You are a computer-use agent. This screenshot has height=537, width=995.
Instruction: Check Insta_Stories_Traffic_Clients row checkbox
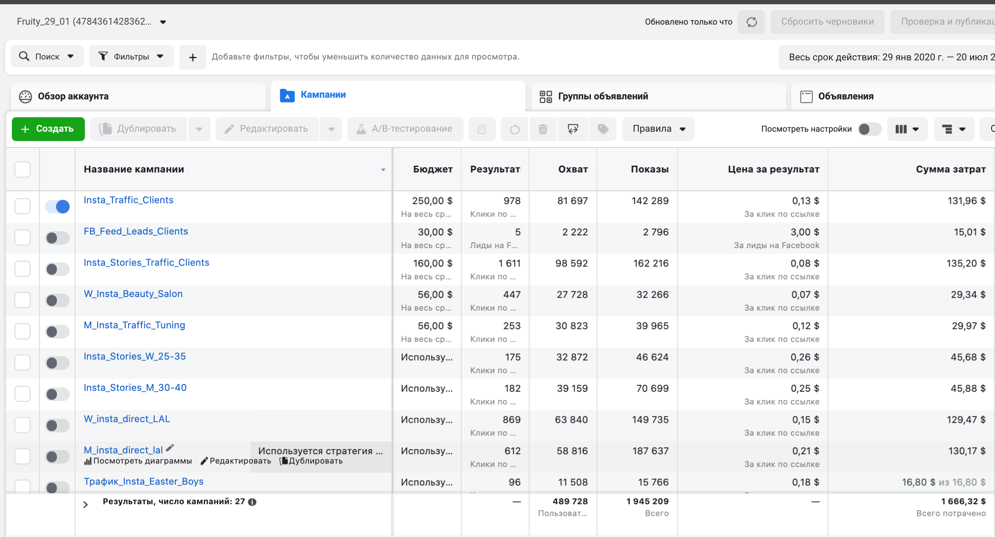pos(22,269)
